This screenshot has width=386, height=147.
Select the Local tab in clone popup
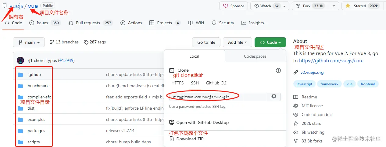coord(194,56)
